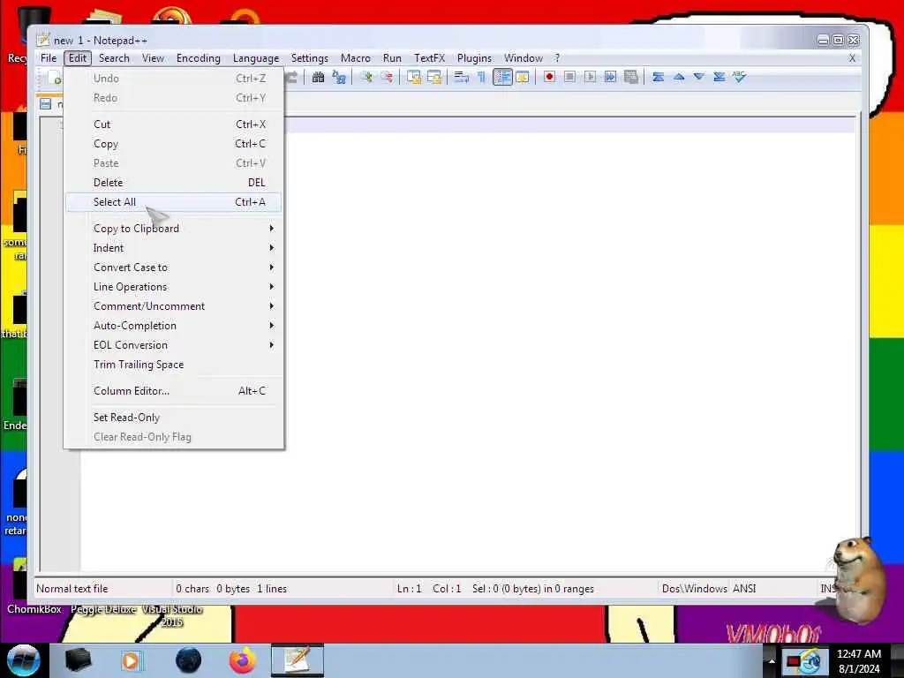
Task: Click the plain blue up-arrow toolbar icon
Action: (x=679, y=77)
